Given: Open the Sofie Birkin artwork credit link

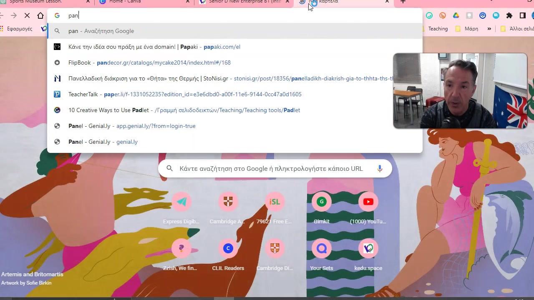Looking at the screenshot, I should [26, 283].
